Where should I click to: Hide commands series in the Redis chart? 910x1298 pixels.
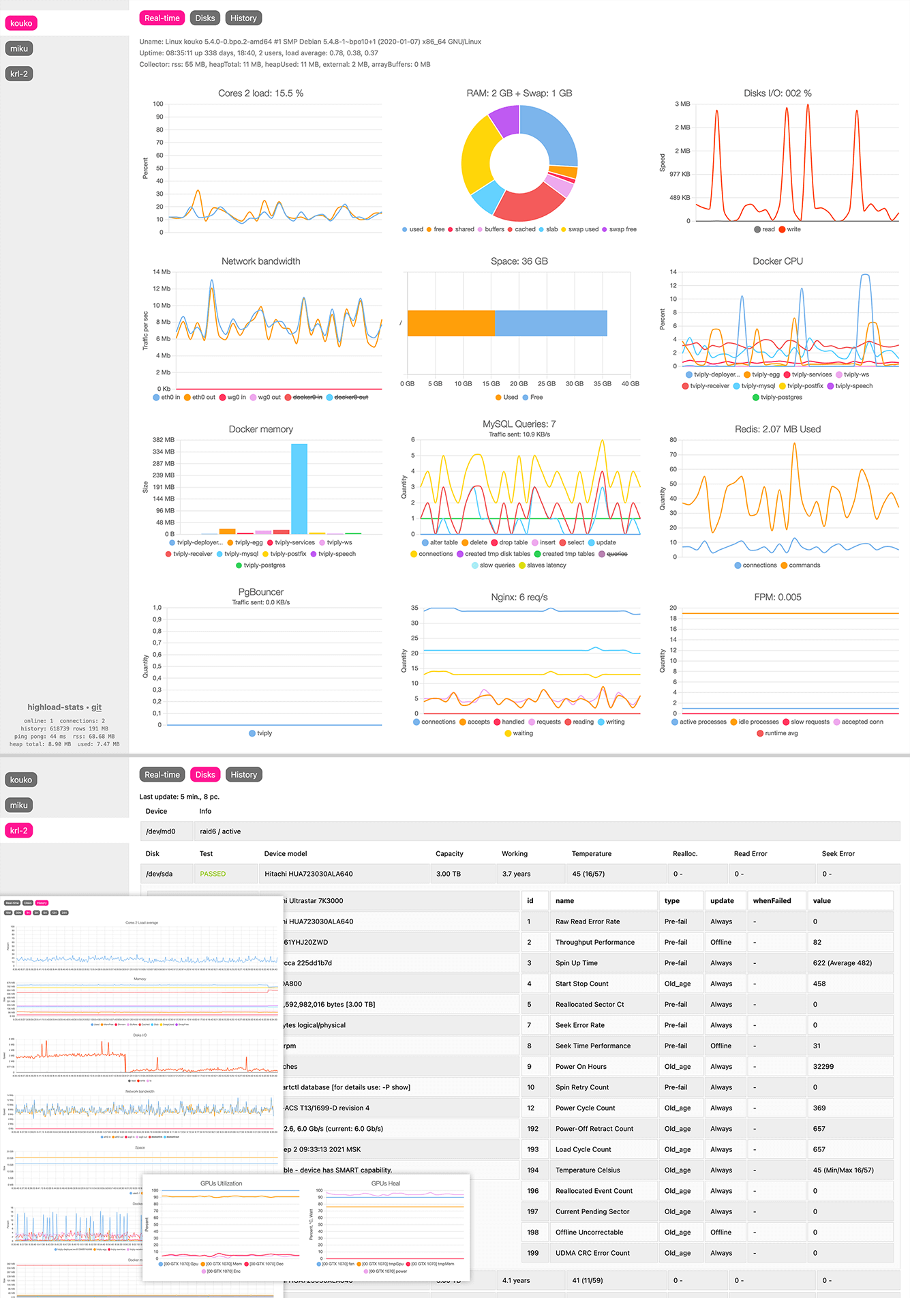(x=800, y=565)
